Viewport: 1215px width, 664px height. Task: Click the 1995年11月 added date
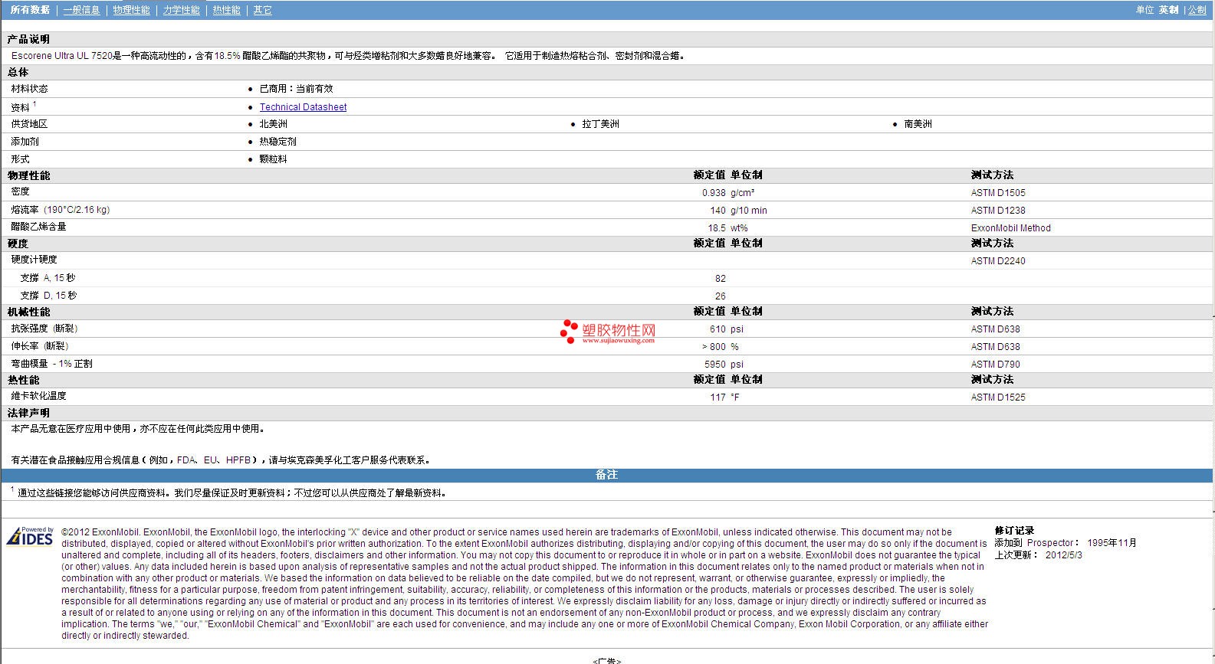click(1112, 543)
